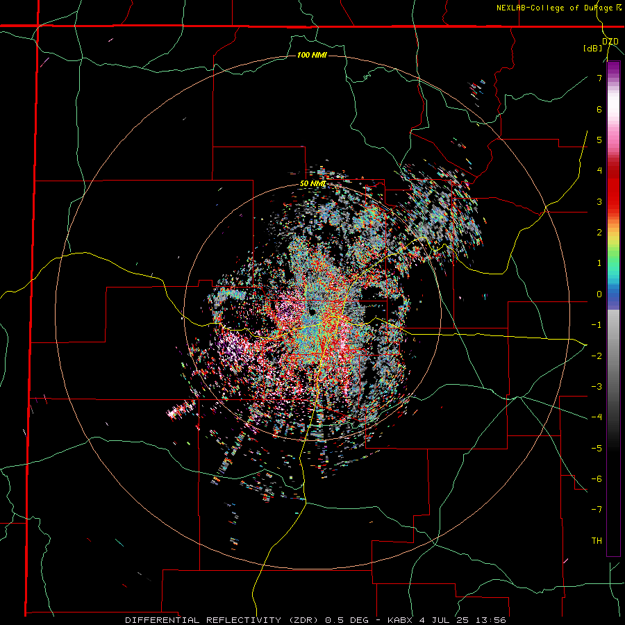Click the legend value 3
The image size is (625, 625).
(x=599, y=201)
